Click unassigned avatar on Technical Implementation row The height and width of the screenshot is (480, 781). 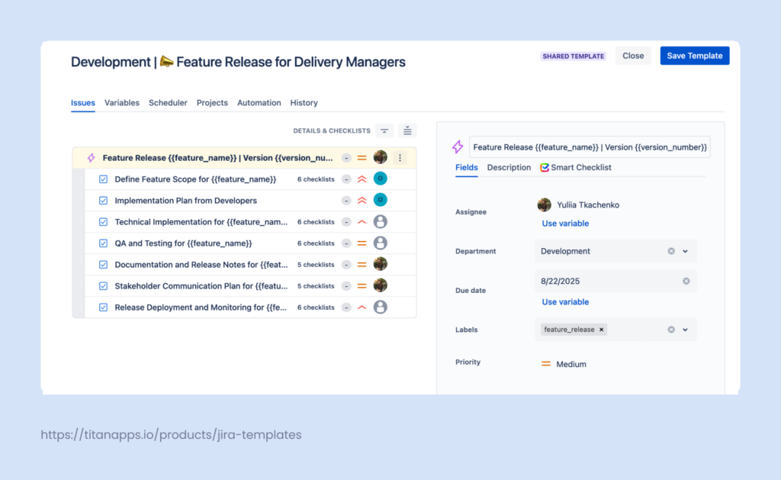coord(381,221)
